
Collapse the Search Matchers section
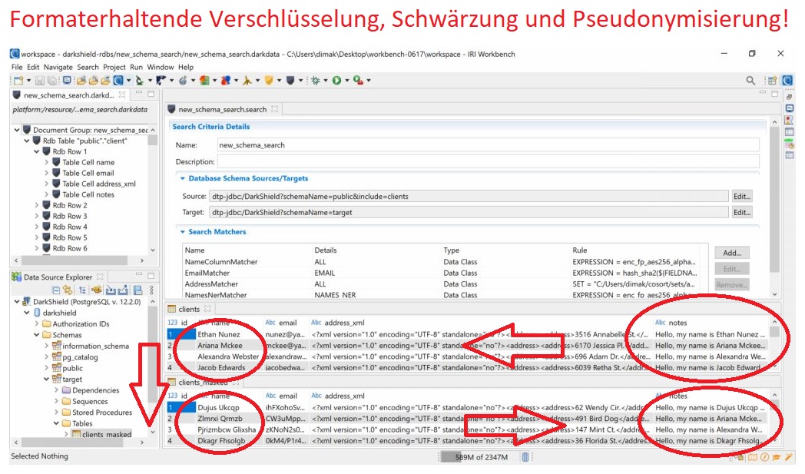point(182,231)
